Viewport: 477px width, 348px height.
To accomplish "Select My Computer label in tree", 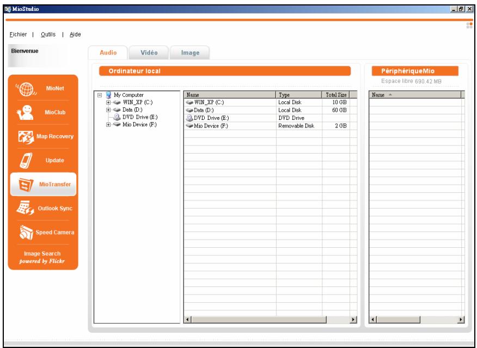I will (129, 95).
